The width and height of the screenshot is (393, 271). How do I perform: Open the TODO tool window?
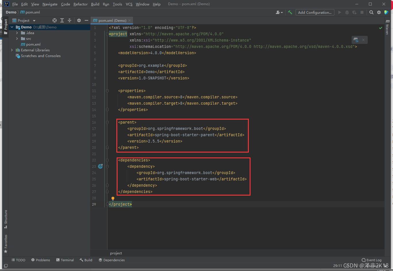coord(18,260)
